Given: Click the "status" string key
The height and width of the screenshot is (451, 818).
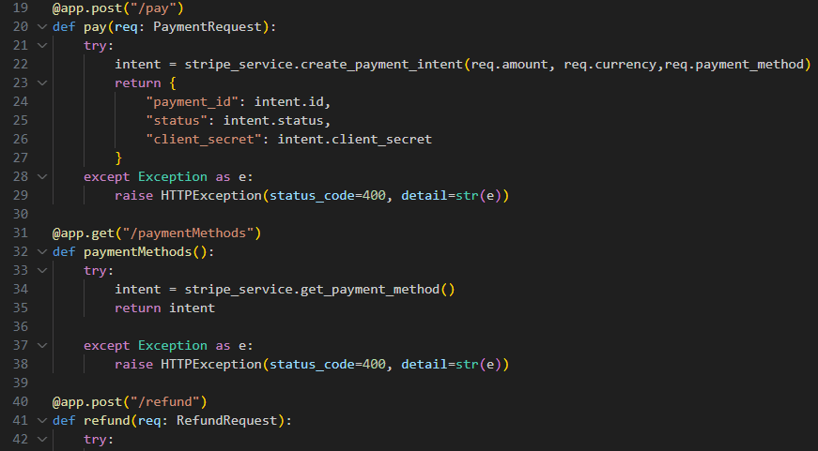Looking at the screenshot, I should [177, 120].
